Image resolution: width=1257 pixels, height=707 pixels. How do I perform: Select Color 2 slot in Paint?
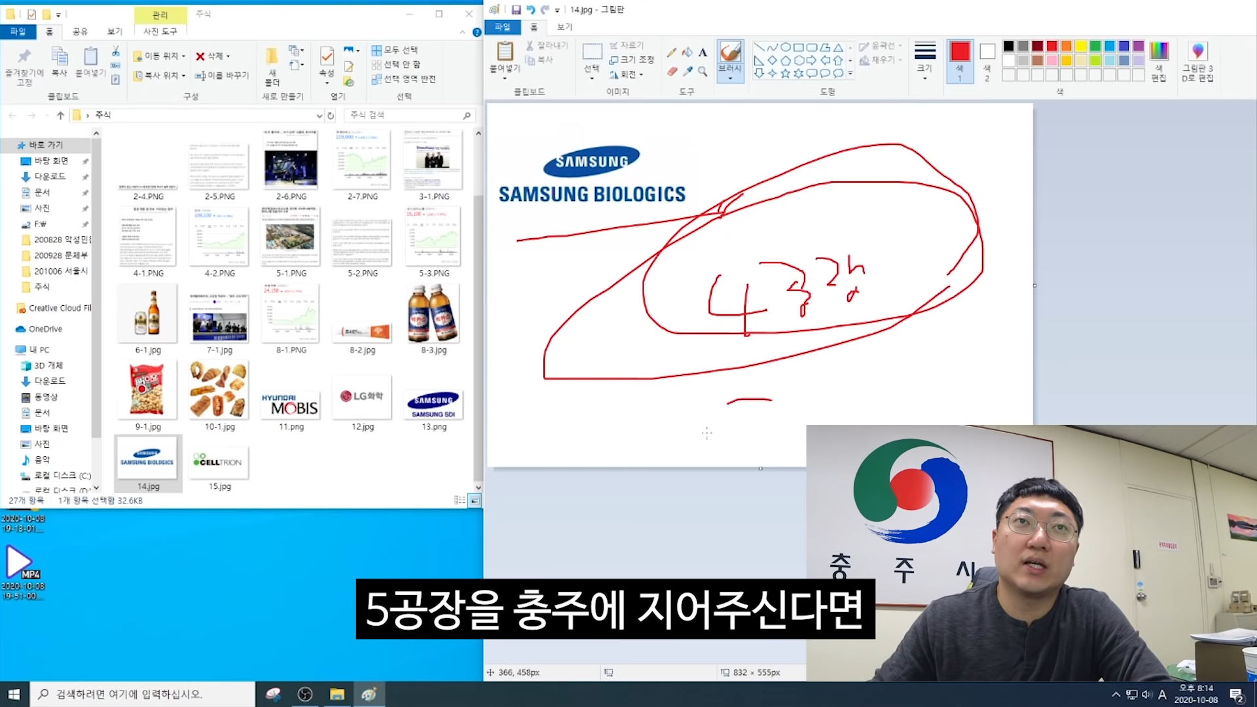[987, 62]
